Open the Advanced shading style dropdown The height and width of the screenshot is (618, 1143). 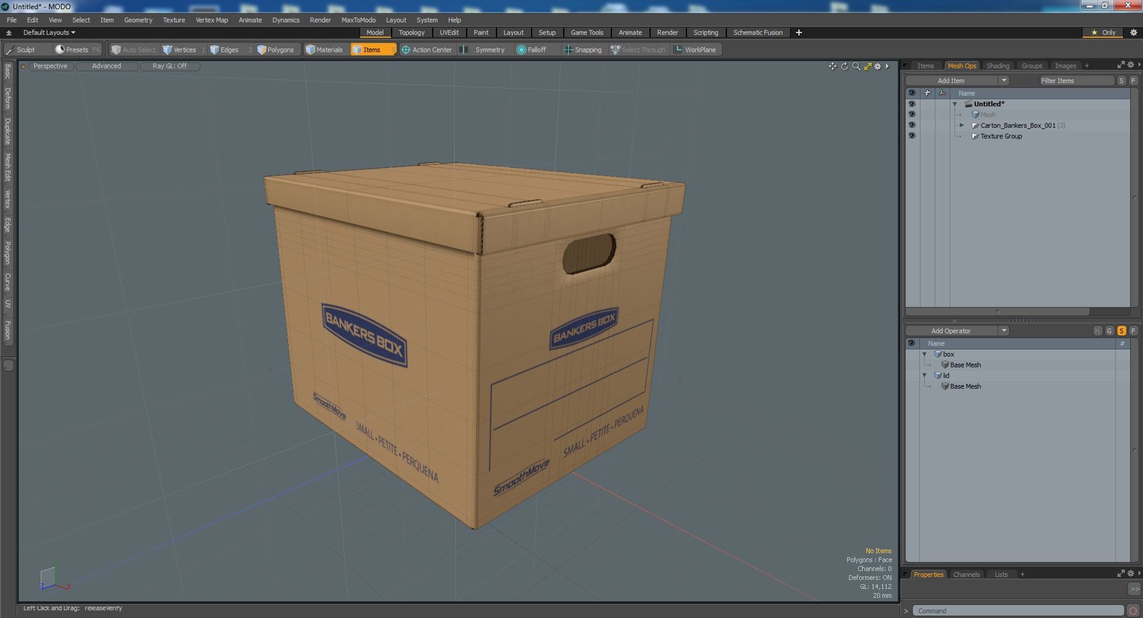click(107, 66)
